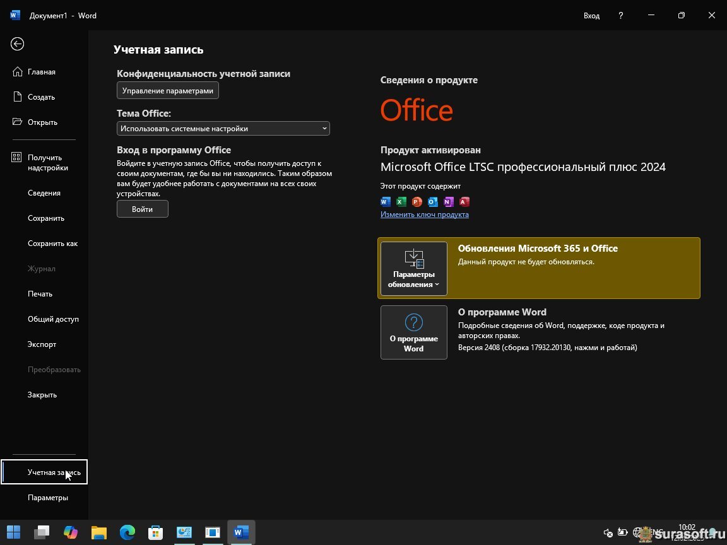The height and width of the screenshot is (545, 727).
Task: Click the PowerPoint icon in product contents
Action: coord(417,202)
